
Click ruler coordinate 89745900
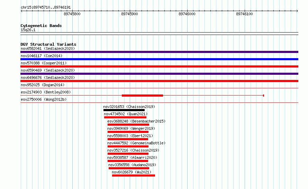point(130,14)
